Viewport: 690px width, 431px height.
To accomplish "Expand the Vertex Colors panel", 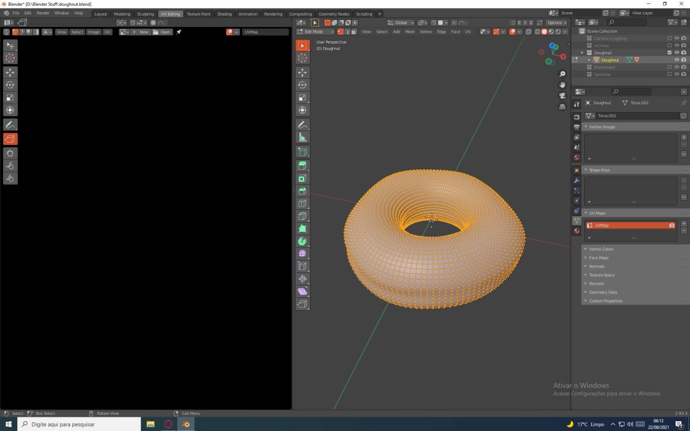I will click(x=586, y=249).
